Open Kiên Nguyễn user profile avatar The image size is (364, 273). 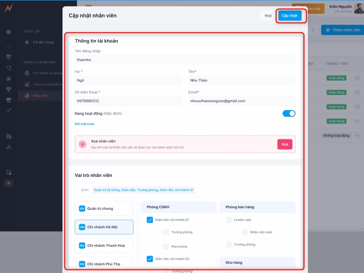click(359, 9)
